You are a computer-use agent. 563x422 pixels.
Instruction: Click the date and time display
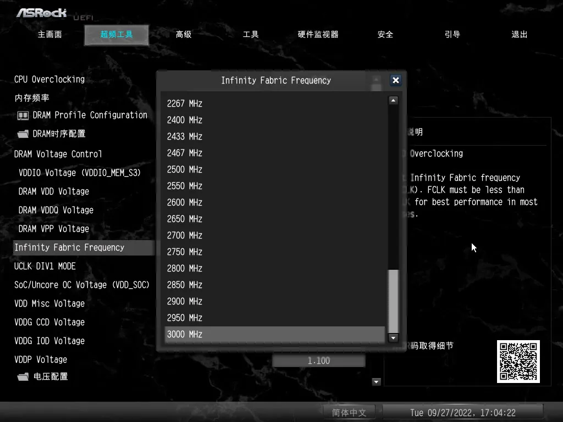pos(463,413)
